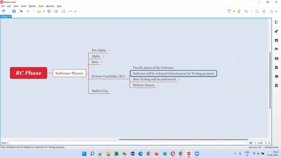
Task: Open the Format brush panel in sidebar
Action: click(x=276, y=31)
